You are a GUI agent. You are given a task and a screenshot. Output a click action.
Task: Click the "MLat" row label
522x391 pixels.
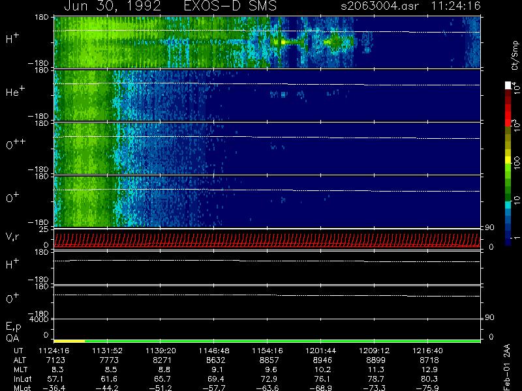pyautogui.click(x=22, y=388)
